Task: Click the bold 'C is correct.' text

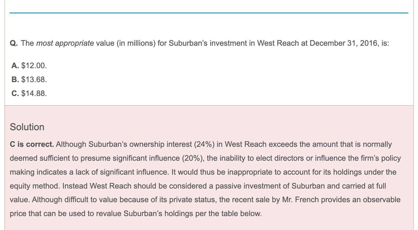Action: tap(32, 144)
